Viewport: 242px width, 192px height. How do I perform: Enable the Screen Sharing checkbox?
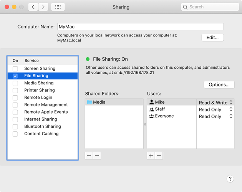tap(15, 69)
